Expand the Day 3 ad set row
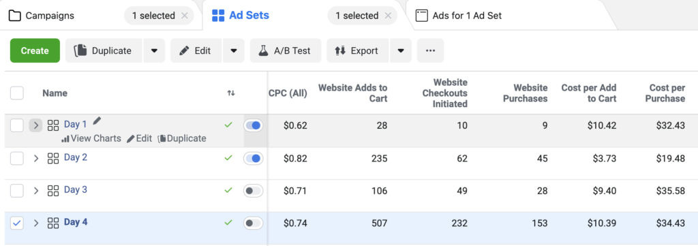This screenshot has height=246, width=698. coord(36,191)
